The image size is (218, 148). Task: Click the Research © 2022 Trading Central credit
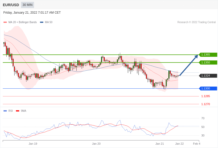196,22
